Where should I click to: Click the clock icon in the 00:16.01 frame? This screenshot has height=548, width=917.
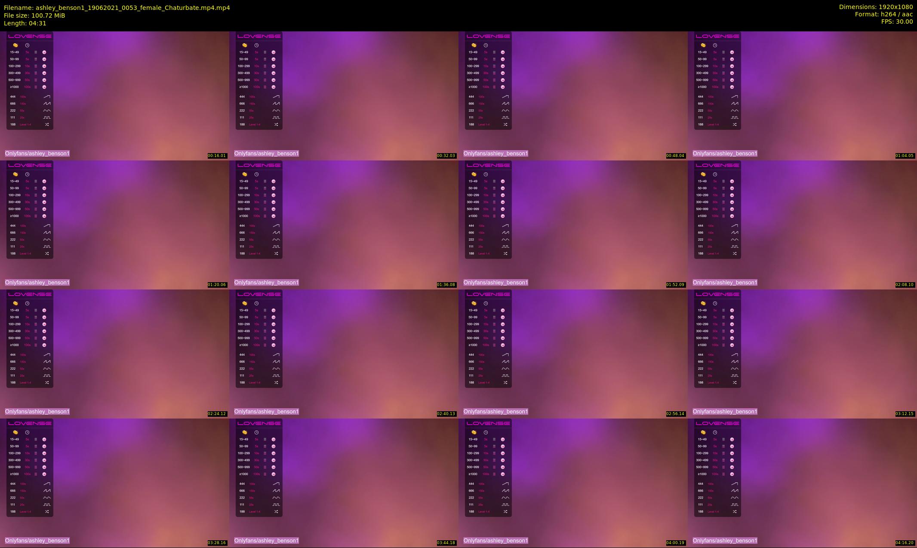tap(27, 45)
